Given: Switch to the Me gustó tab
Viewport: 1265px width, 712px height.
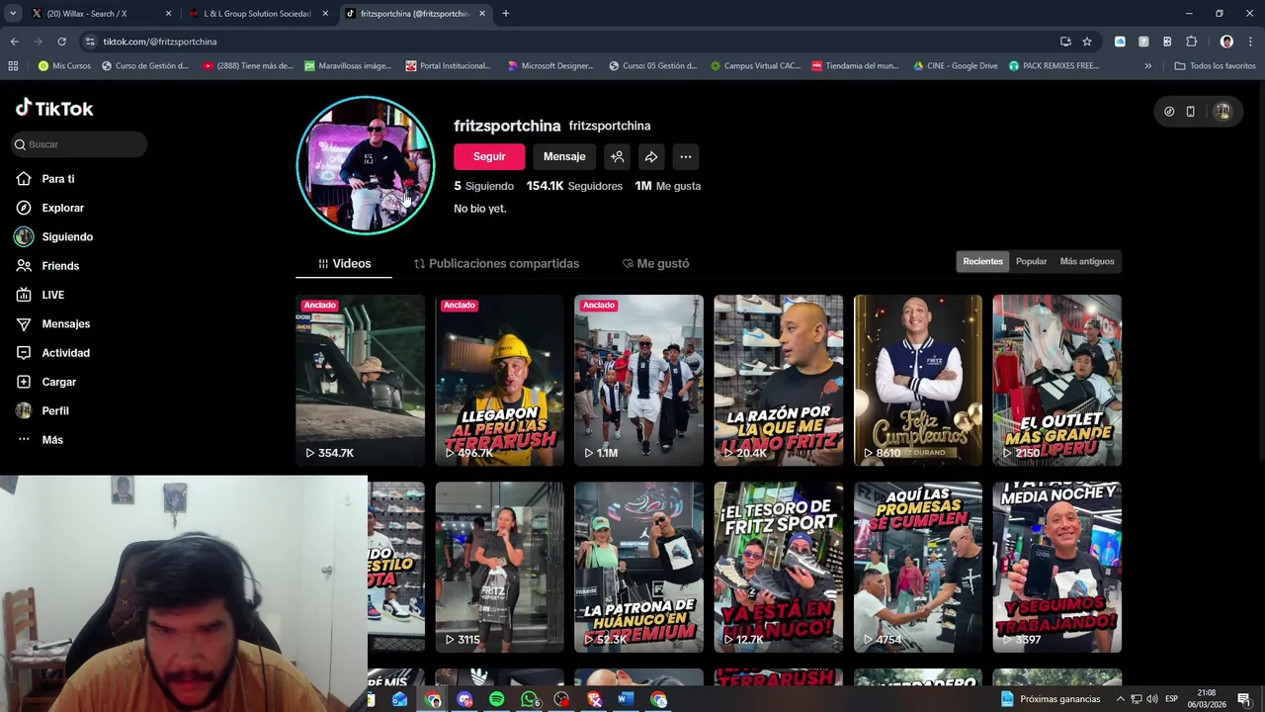Looking at the screenshot, I should (655, 264).
